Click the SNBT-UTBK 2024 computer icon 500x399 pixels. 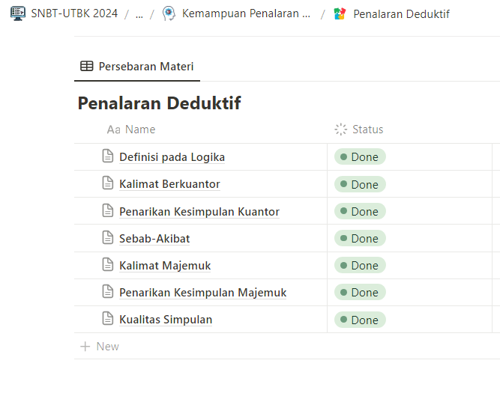coord(18,13)
